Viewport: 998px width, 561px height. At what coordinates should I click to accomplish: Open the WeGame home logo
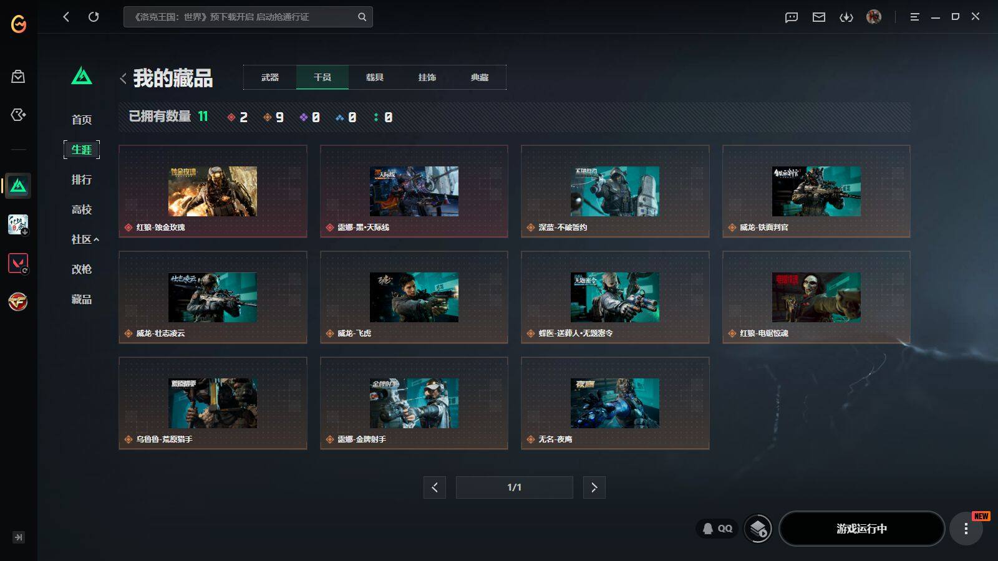click(19, 24)
